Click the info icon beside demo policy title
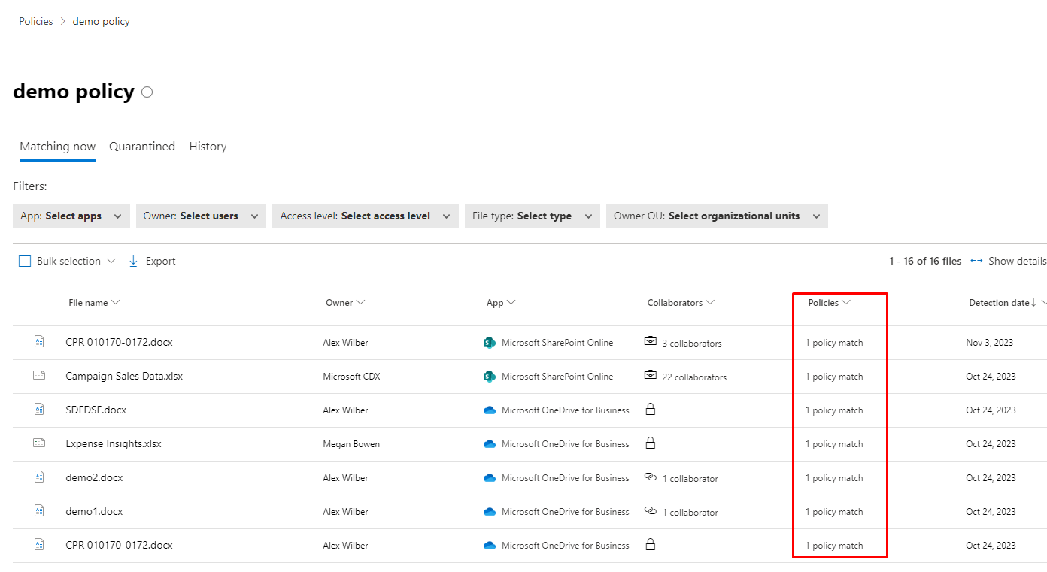This screenshot has height=572, width=1047. (147, 92)
